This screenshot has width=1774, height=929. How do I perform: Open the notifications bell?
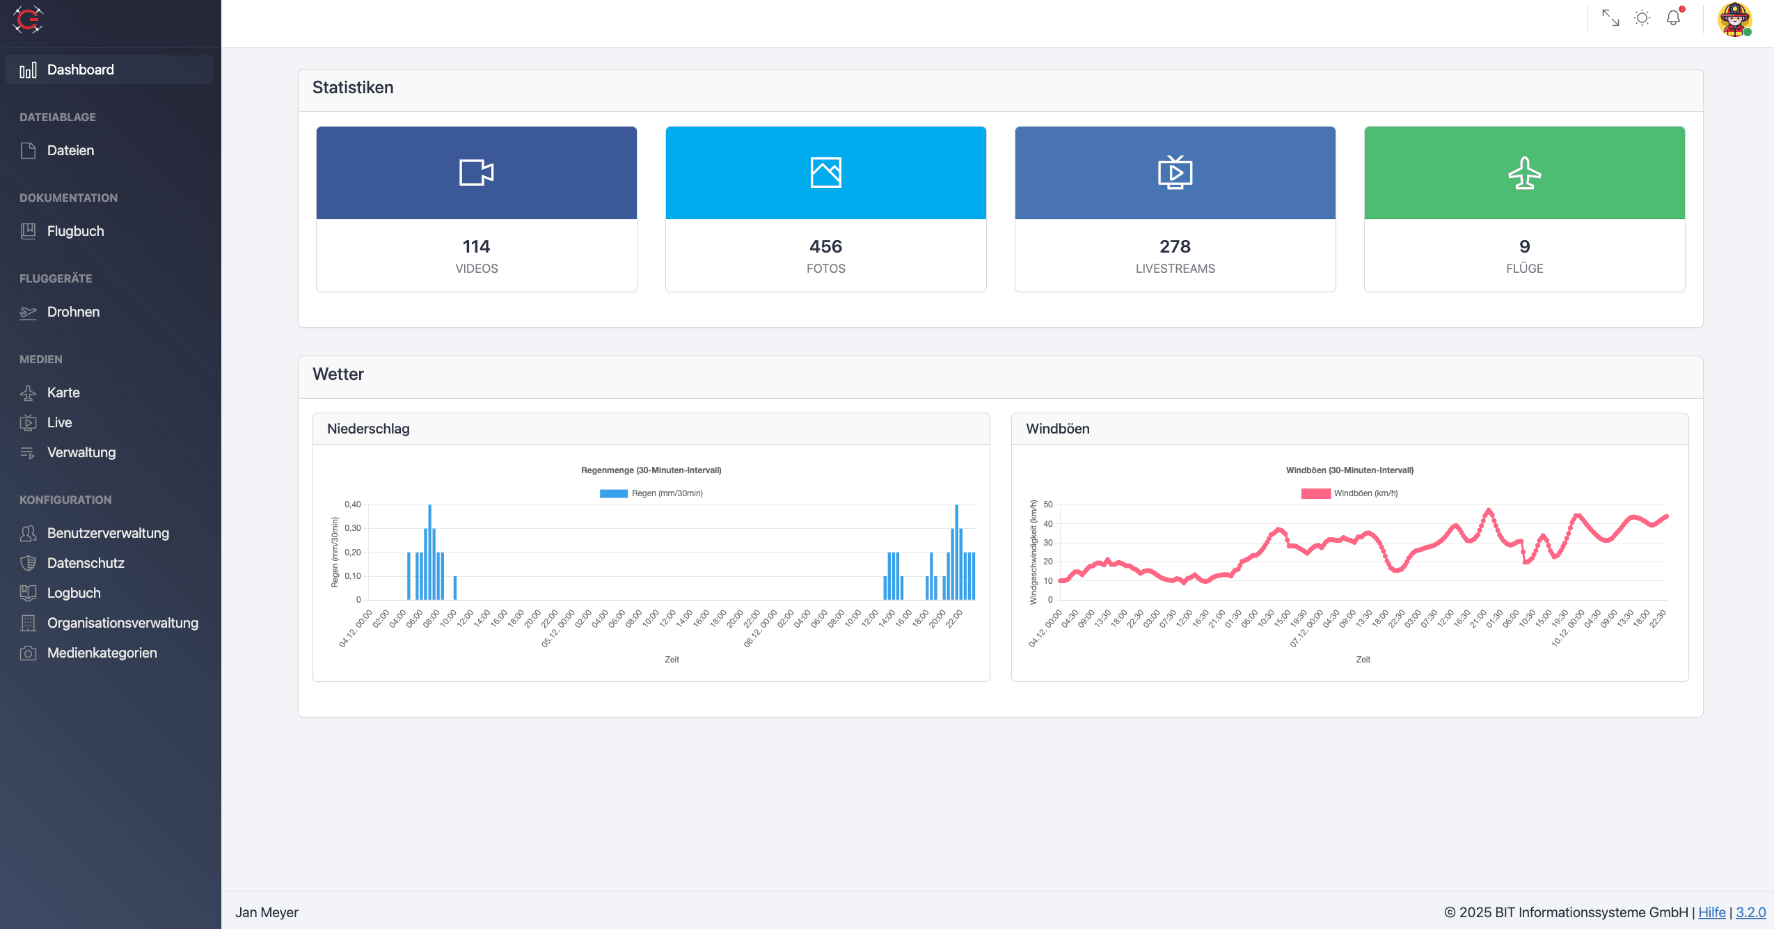[1674, 18]
